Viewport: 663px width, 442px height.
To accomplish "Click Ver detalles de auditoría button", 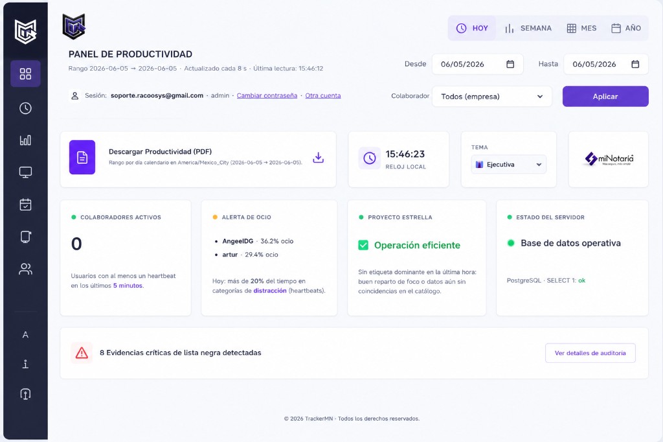I will tap(590, 353).
